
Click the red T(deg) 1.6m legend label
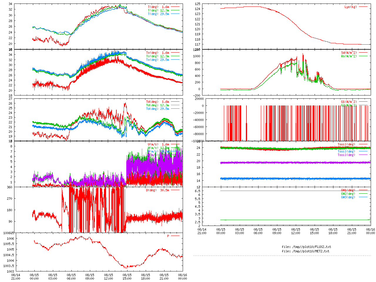158,7
